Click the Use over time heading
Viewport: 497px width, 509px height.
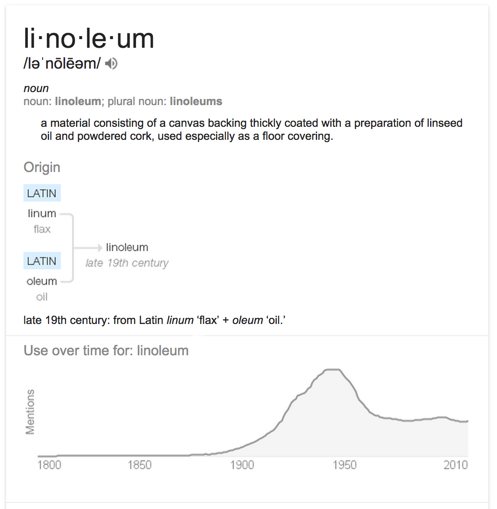pyautogui.click(x=106, y=350)
